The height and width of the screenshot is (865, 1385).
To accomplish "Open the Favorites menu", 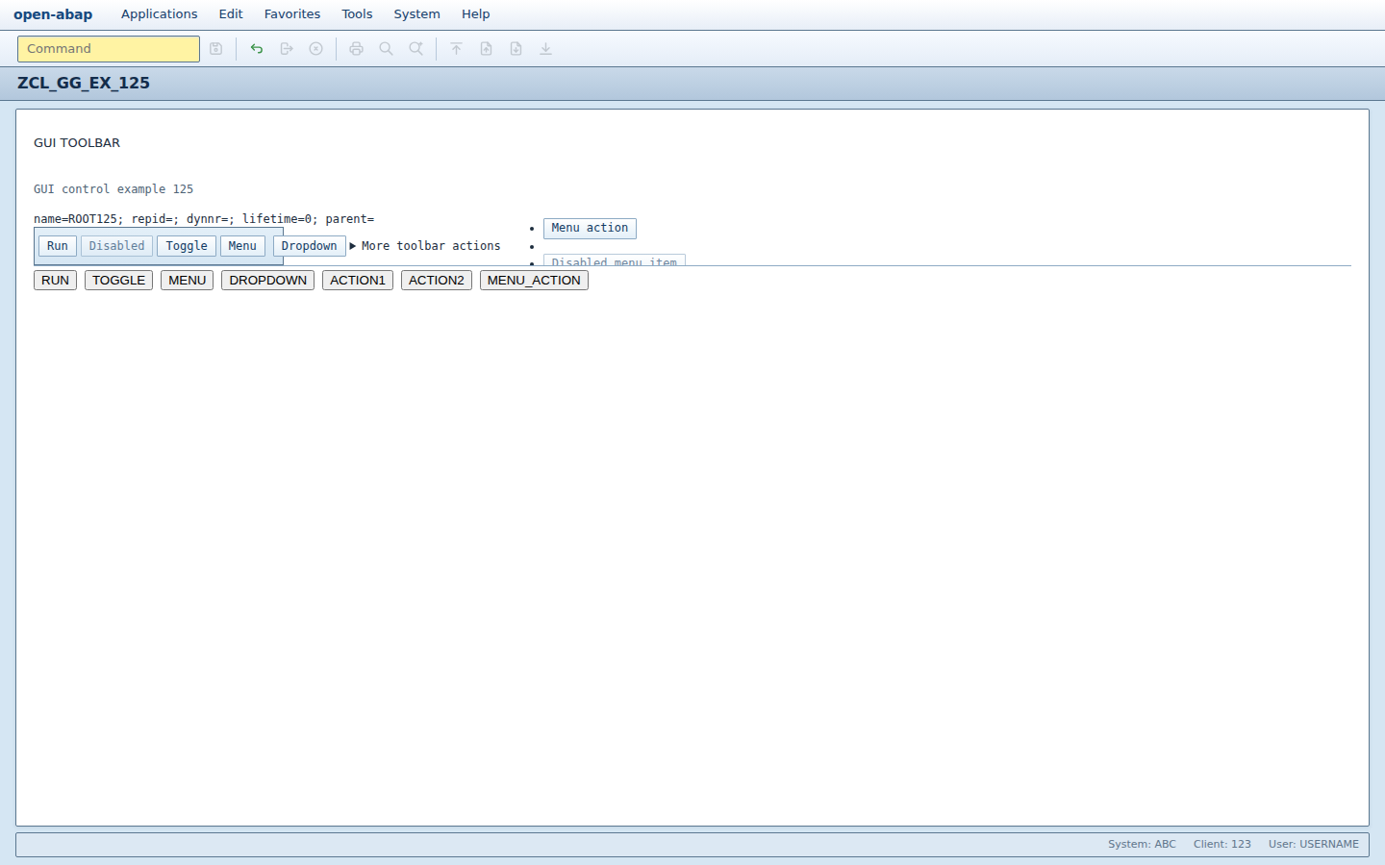I will point(292,14).
